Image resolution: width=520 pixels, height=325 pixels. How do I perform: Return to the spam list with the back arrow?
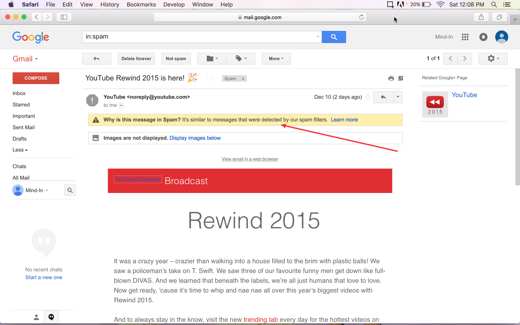click(96, 58)
